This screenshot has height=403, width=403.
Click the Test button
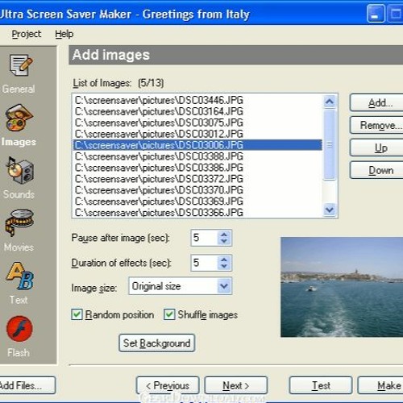(321, 385)
